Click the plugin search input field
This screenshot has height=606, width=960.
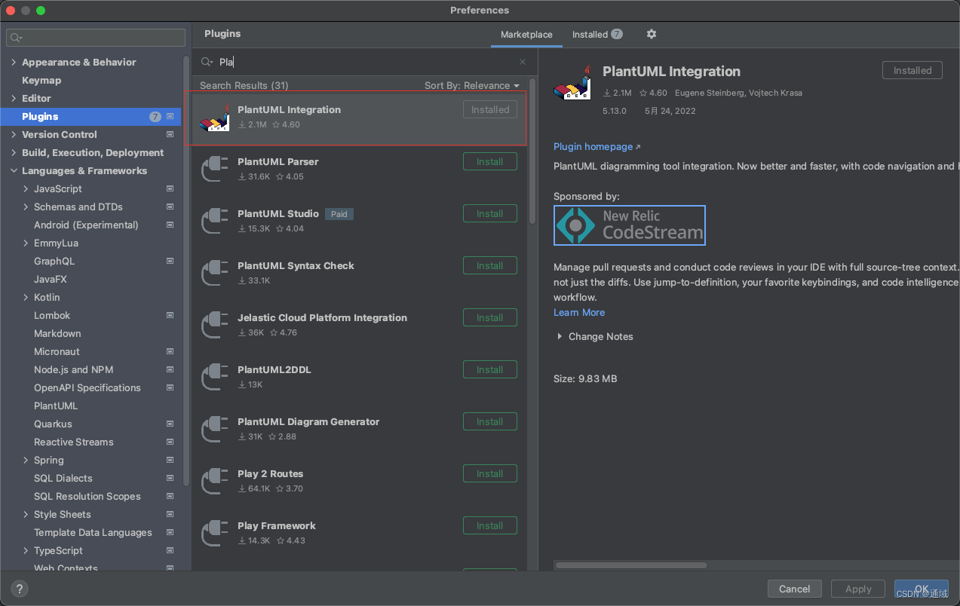(x=366, y=62)
